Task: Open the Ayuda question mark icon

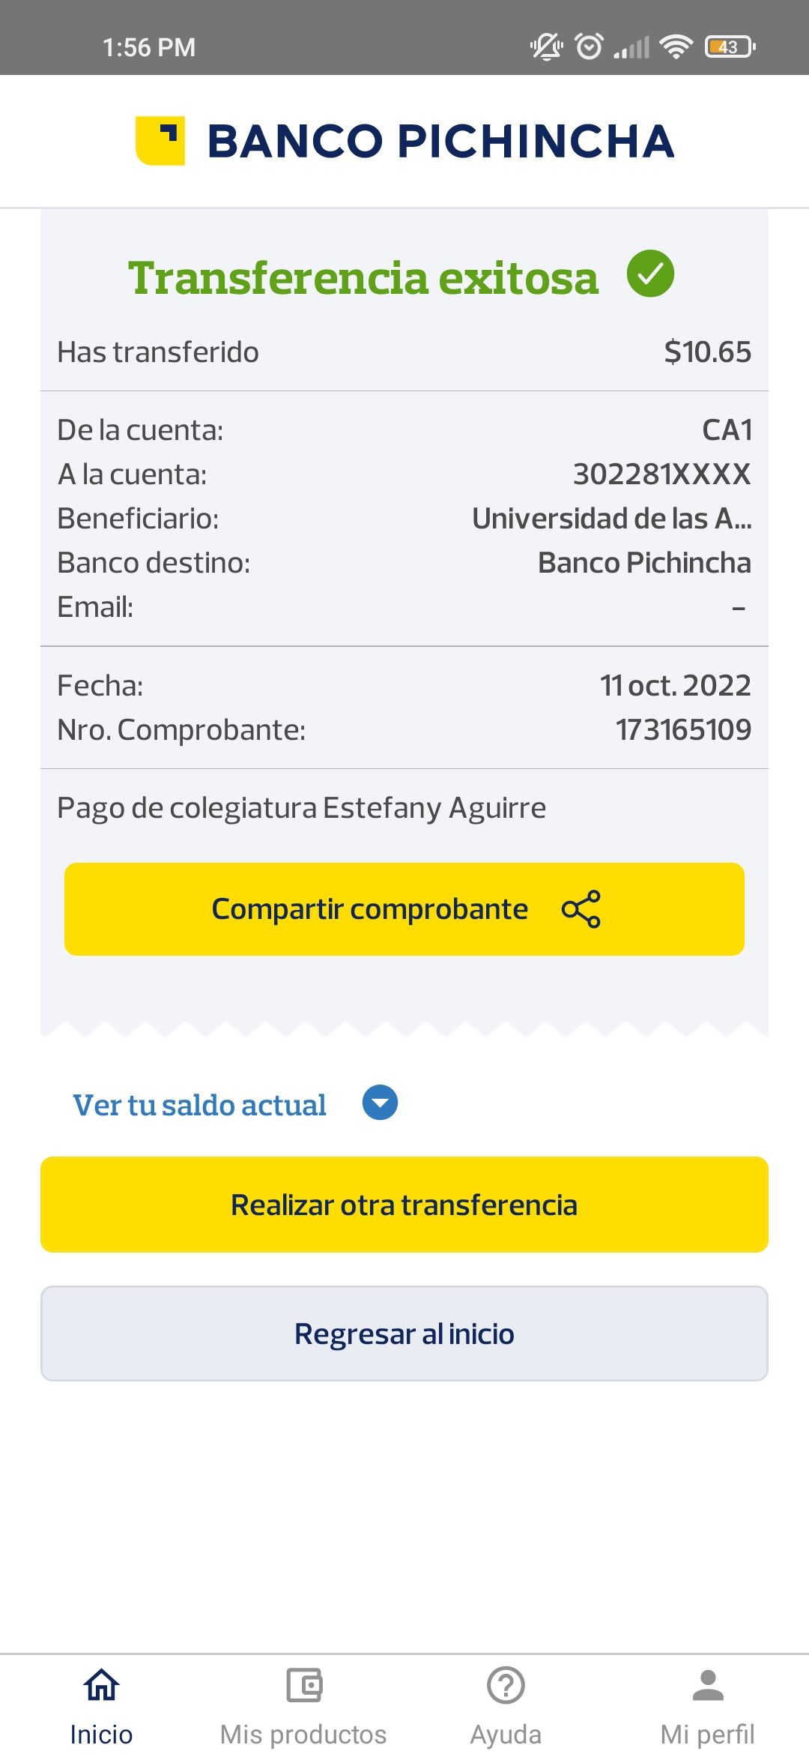Action: click(506, 1686)
